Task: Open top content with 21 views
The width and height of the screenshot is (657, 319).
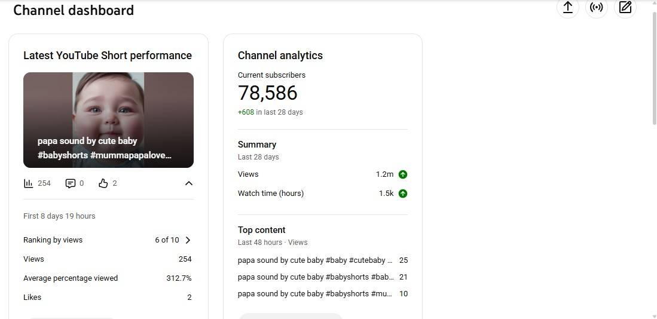Action: point(315,277)
